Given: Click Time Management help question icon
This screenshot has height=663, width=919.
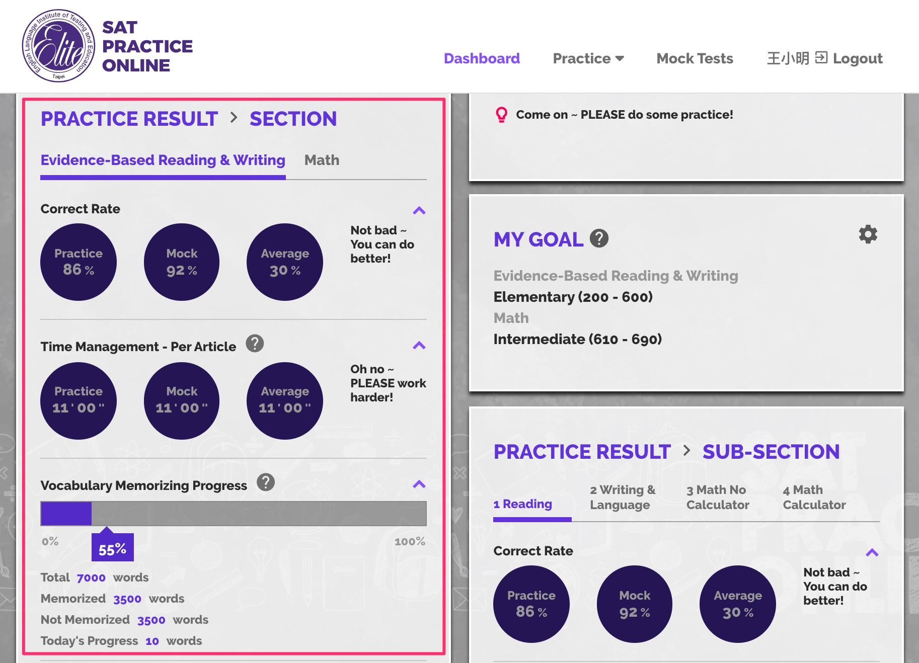Looking at the screenshot, I should (x=255, y=344).
